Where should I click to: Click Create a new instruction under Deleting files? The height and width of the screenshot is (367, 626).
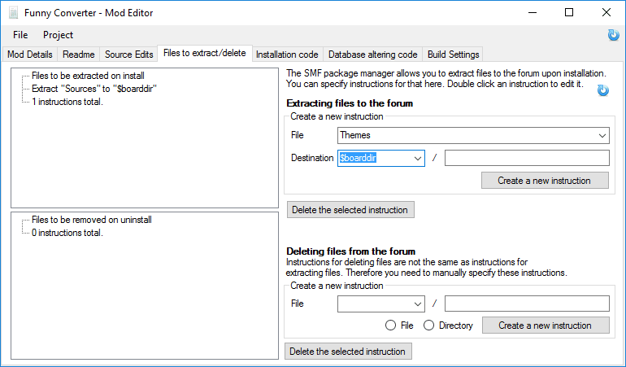coord(545,325)
